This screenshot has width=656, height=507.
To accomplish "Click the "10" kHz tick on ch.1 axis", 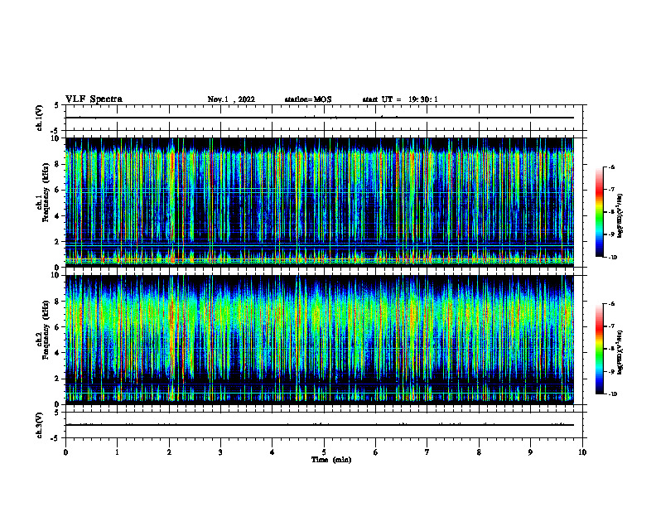I will pos(55,138).
